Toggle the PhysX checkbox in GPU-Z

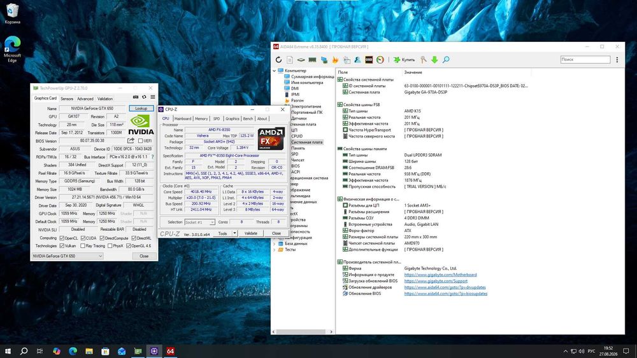coord(110,245)
